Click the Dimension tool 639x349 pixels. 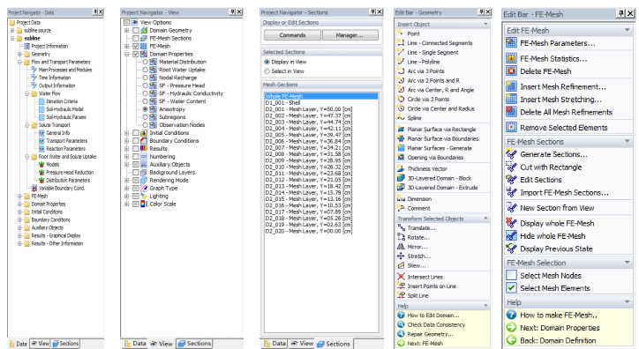[x=419, y=199]
